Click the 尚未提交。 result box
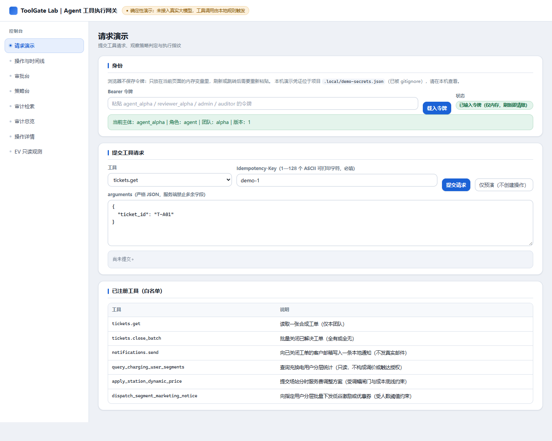The height and width of the screenshot is (441, 552). pos(320,259)
